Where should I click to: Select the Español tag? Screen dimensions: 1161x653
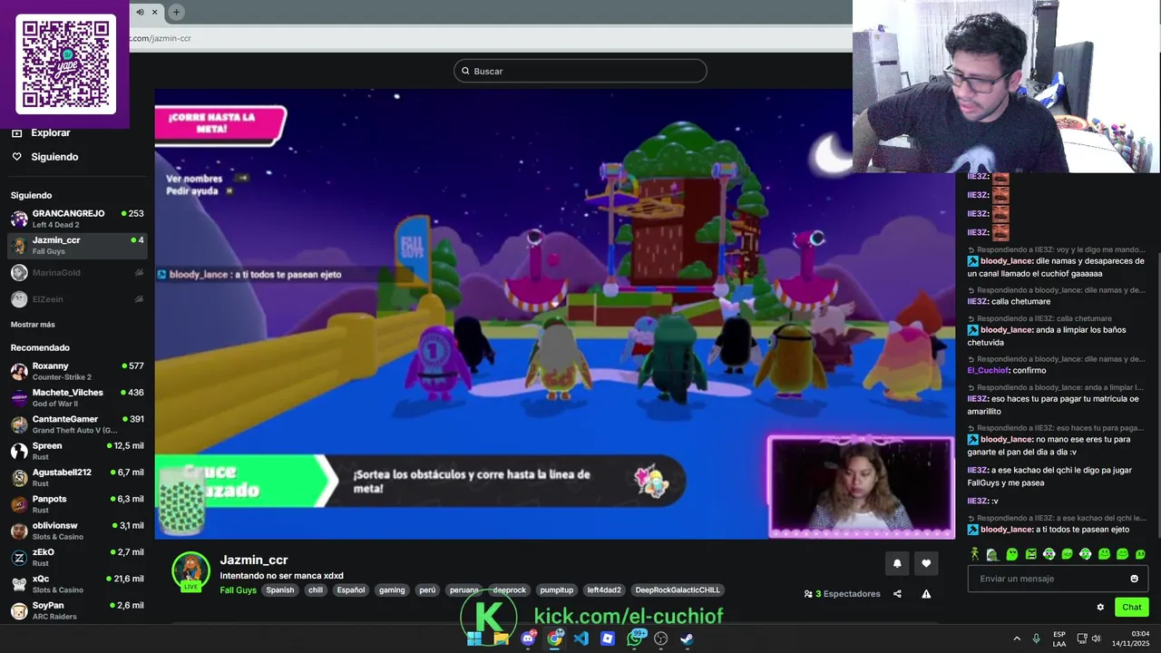350,590
